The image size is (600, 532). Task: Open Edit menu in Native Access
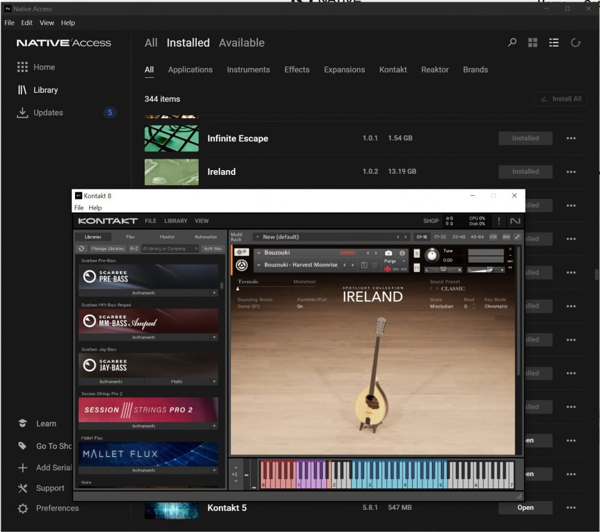[27, 23]
